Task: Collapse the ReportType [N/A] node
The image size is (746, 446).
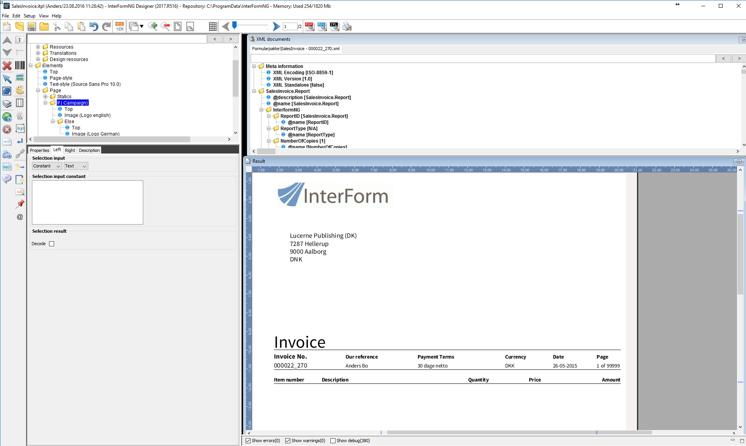Action: pos(269,129)
